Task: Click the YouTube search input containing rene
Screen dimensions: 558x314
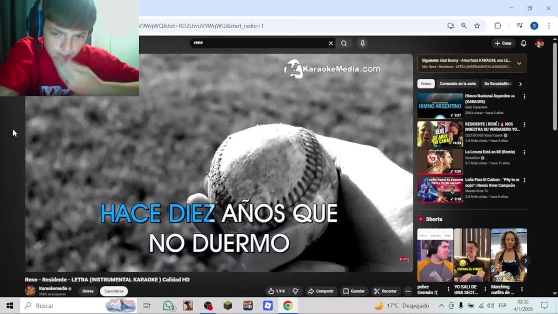Action: [259, 43]
